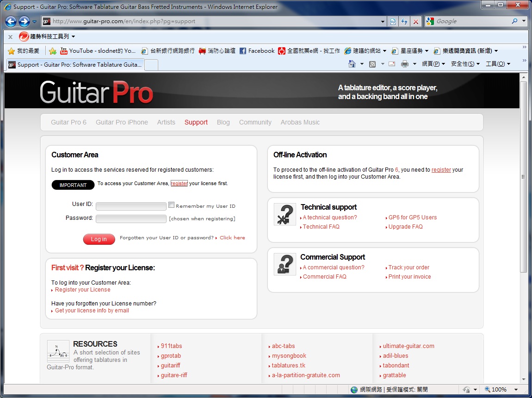The height and width of the screenshot is (398, 532).
Task: Click the register link in Off-line Activation
Action: pyautogui.click(x=441, y=170)
